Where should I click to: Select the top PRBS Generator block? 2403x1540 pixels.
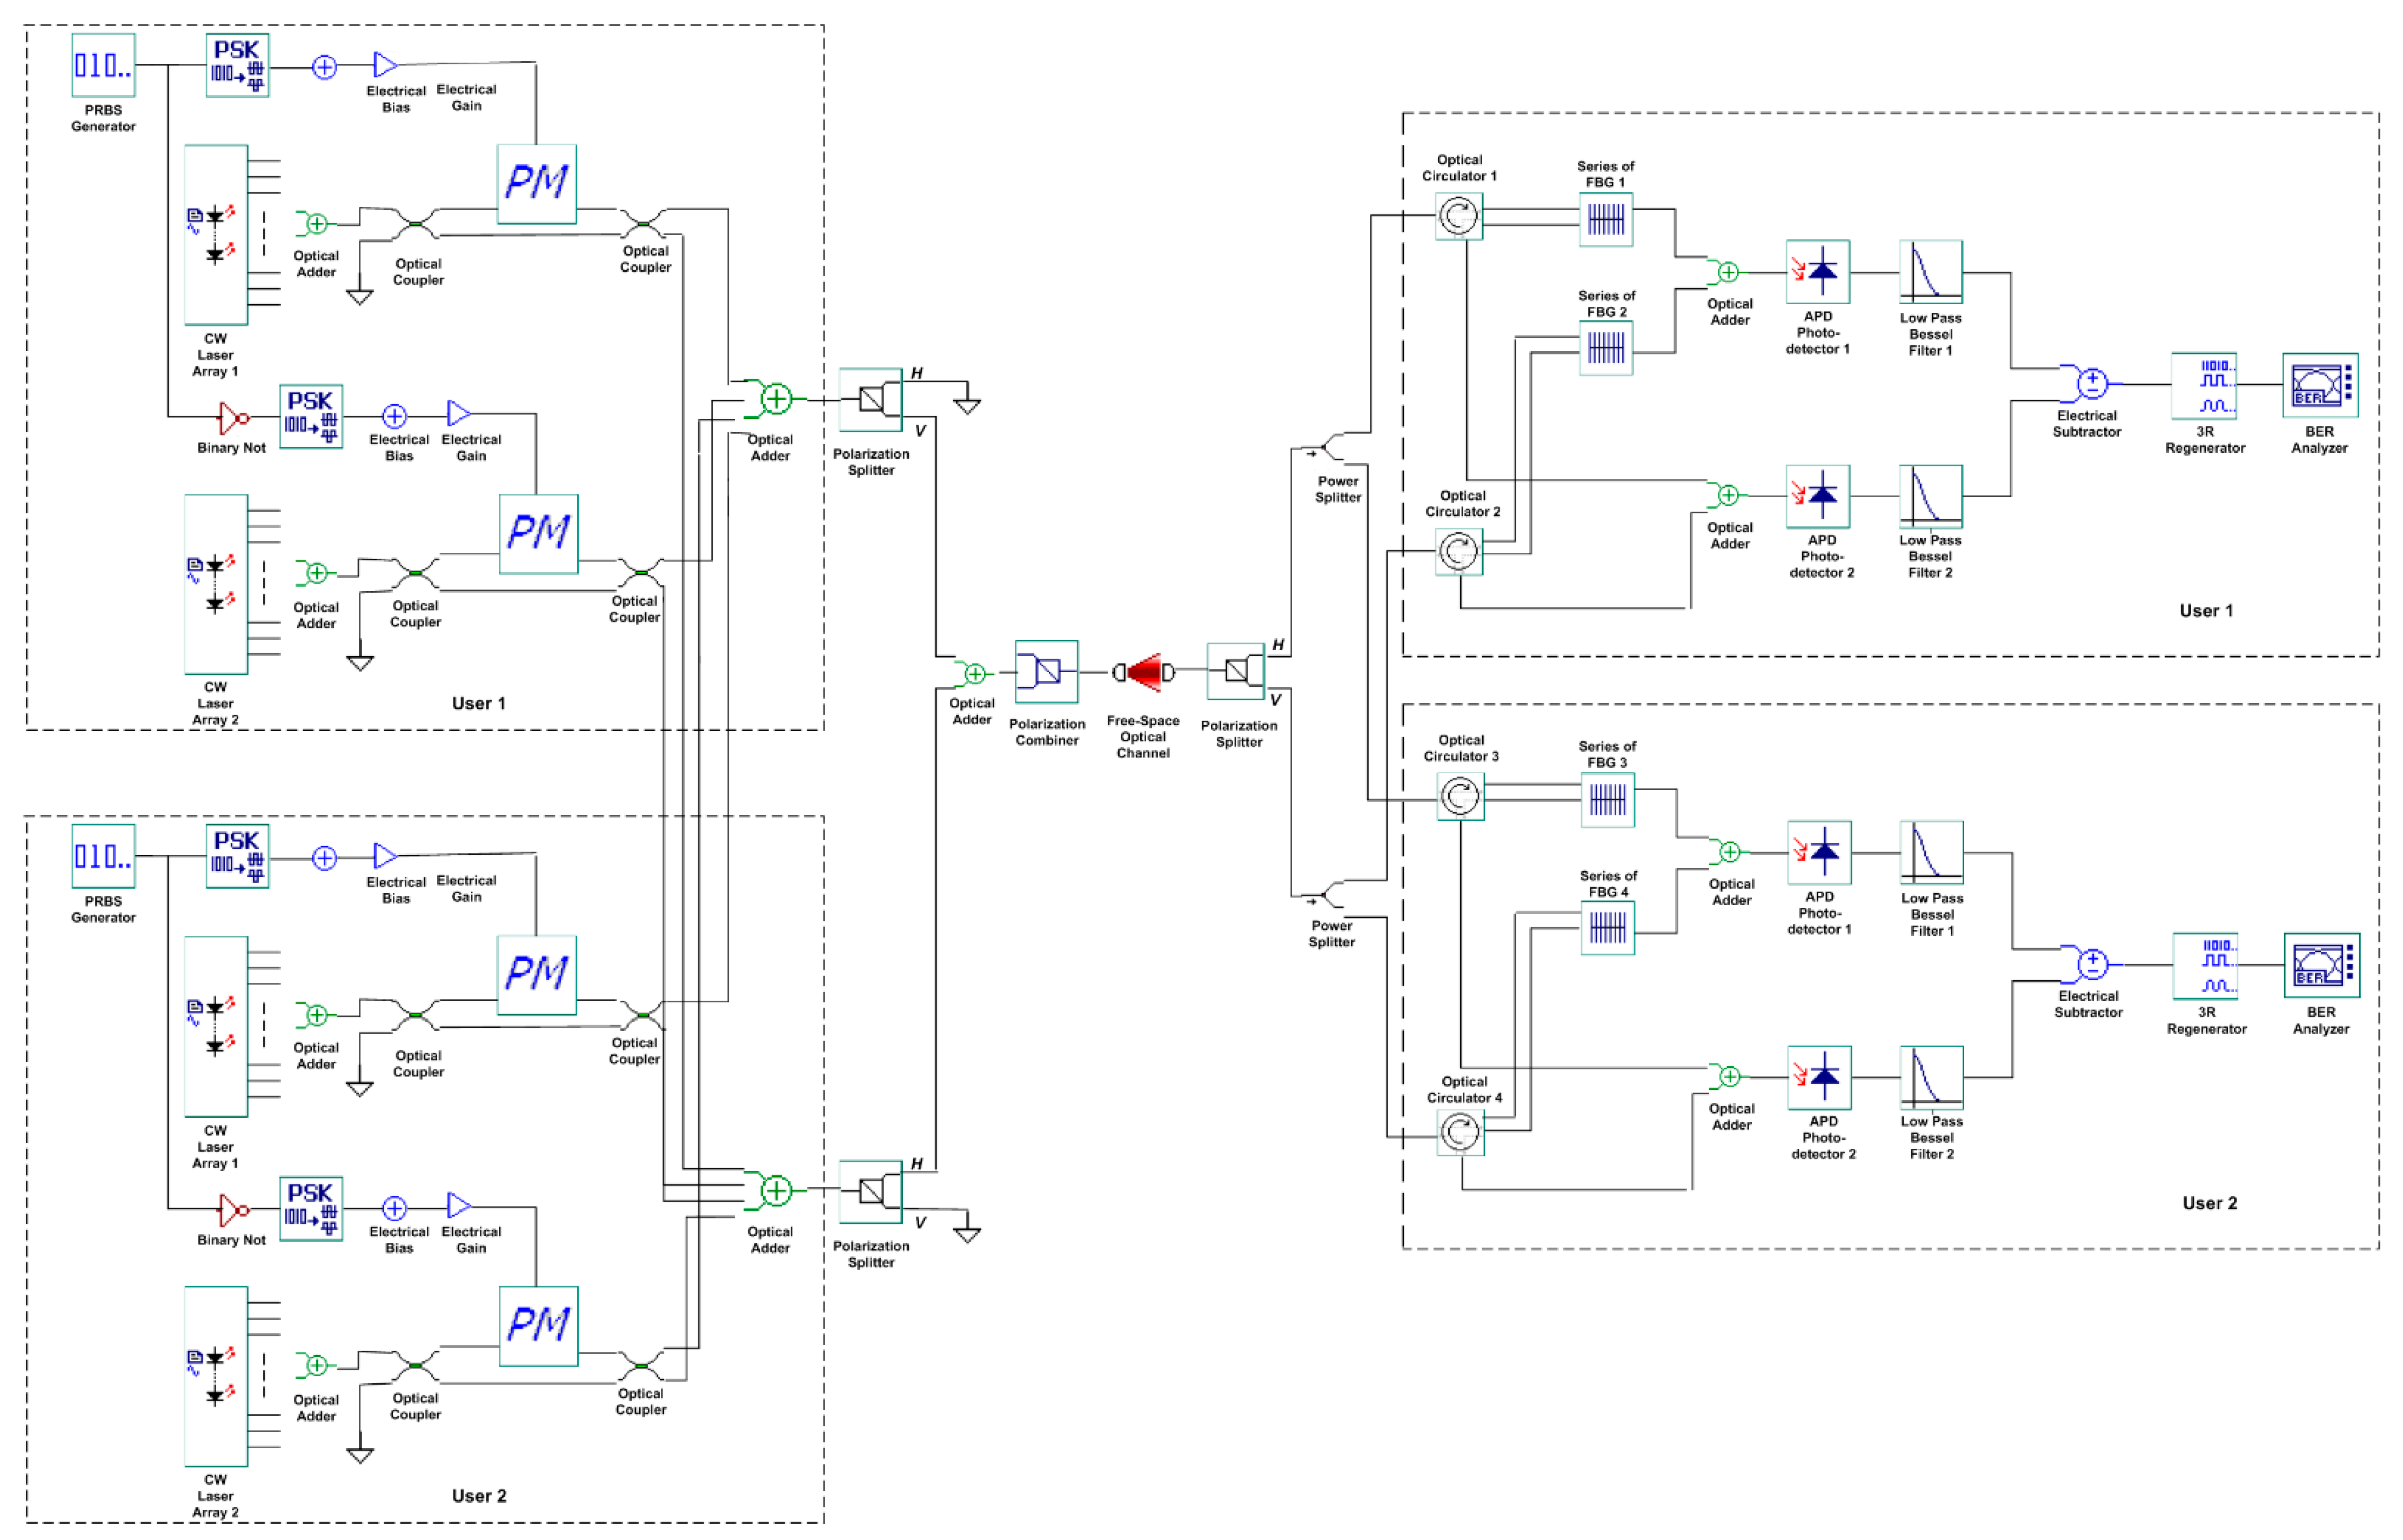coord(103,66)
